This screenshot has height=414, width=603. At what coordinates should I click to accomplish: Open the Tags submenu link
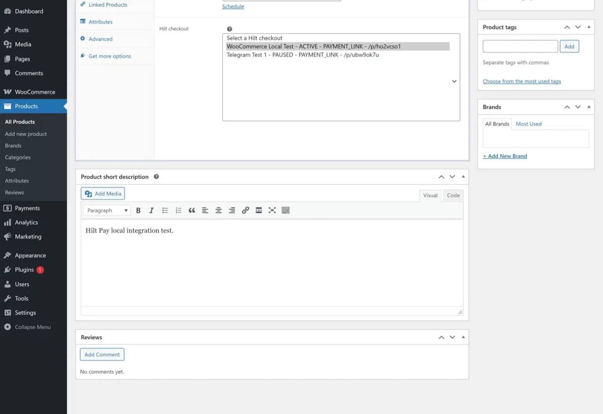(x=10, y=169)
